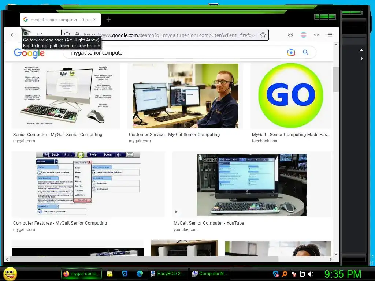Open 'Customer Service - MyGait Senior Computing' link

tap(174, 135)
